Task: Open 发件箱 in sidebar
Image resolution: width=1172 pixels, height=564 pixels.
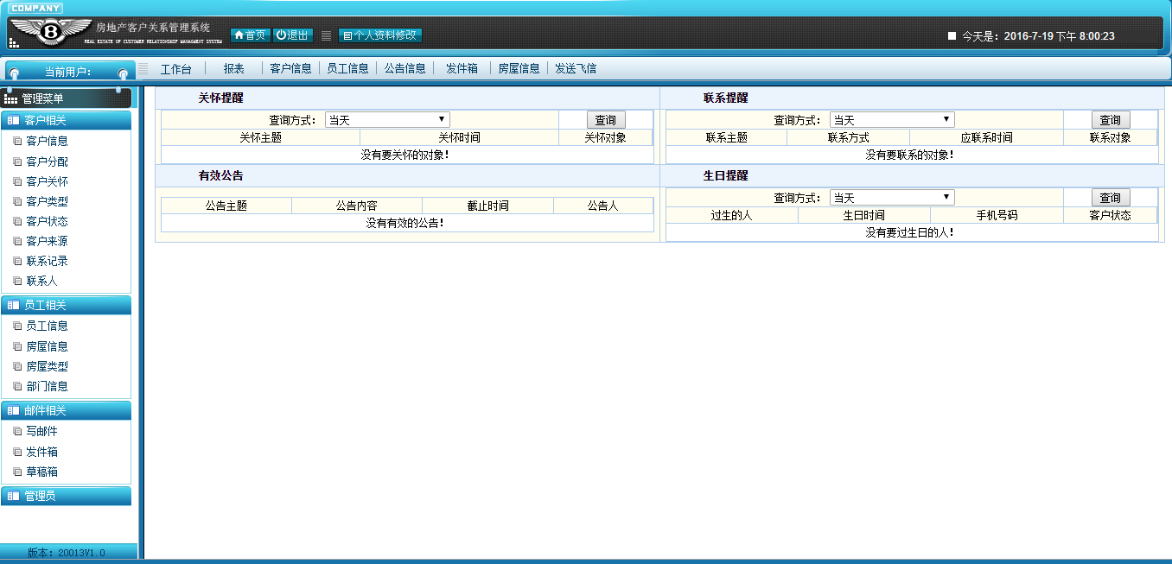Action: (41, 452)
